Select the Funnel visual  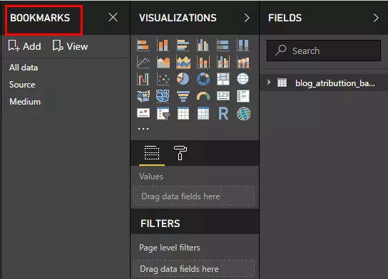coord(183,96)
